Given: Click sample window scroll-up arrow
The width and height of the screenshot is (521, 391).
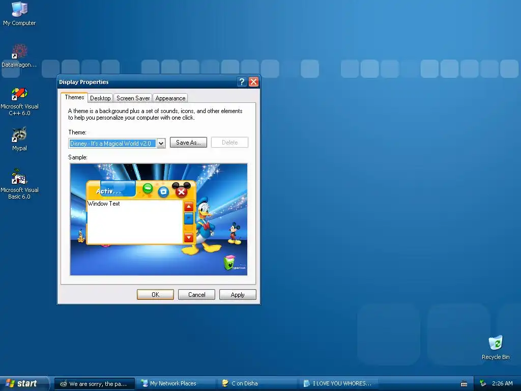Looking at the screenshot, I should [x=189, y=207].
